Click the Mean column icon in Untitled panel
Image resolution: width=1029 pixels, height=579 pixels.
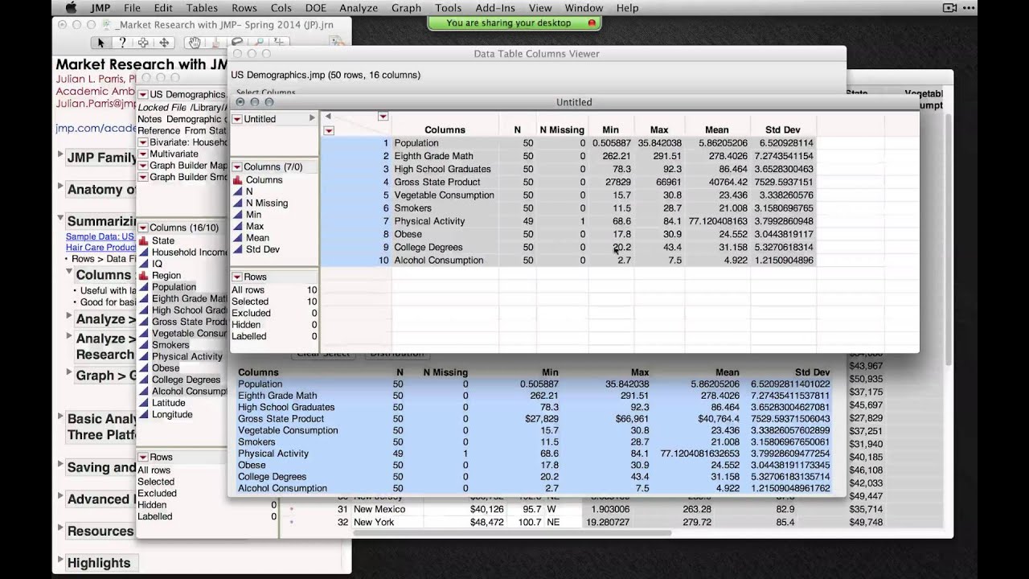click(x=237, y=238)
